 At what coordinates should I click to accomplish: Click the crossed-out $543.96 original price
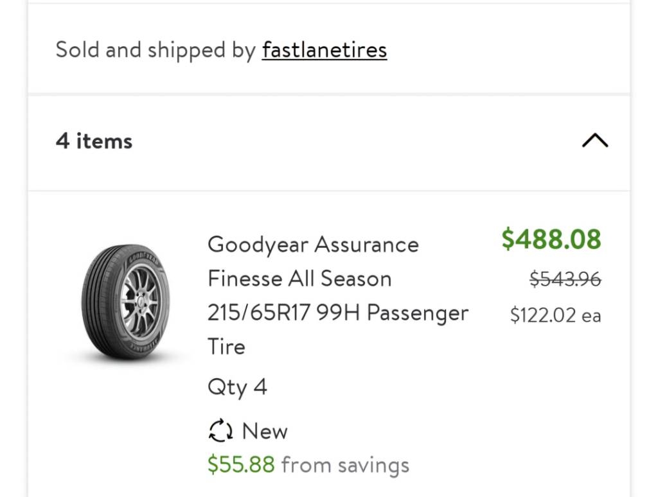[565, 279]
